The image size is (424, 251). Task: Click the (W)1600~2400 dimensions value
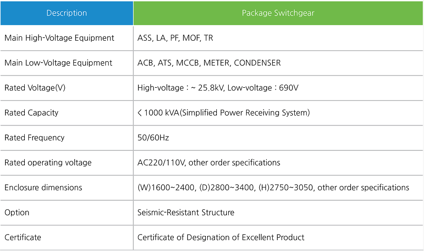273,187
